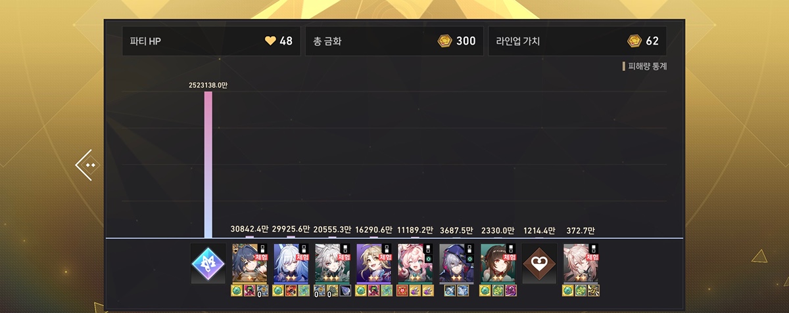The height and width of the screenshot is (313, 789).
Task: Select the last pink-haired character with 372.7만
Action: 581,264
